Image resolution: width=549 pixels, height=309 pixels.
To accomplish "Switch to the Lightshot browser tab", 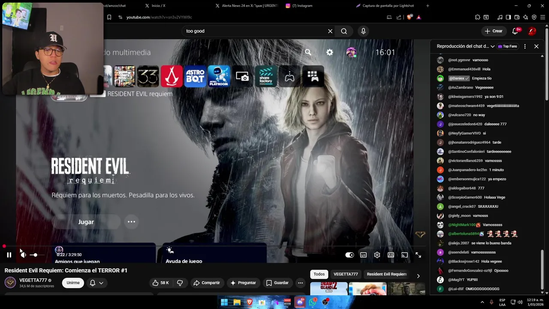I will (386, 6).
